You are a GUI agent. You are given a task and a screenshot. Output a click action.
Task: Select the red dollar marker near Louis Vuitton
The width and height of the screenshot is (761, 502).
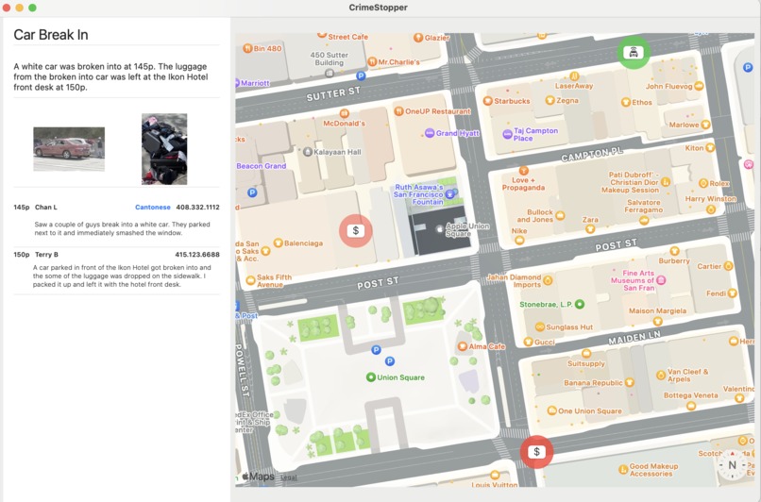(536, 452)
